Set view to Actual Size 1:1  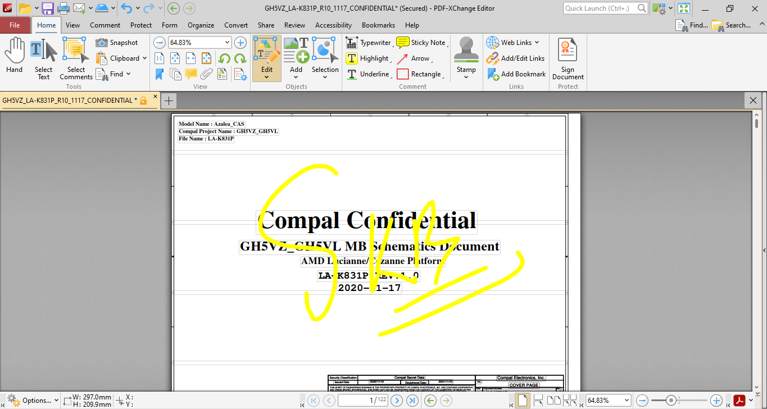160,58
